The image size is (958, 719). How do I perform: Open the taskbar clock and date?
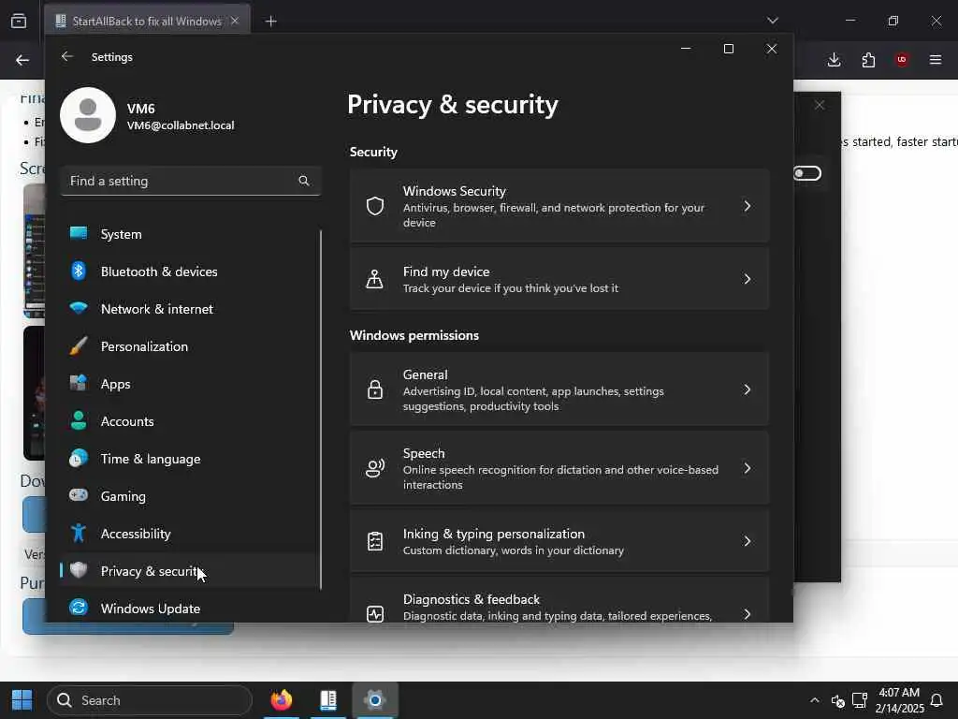click(899, 700)
